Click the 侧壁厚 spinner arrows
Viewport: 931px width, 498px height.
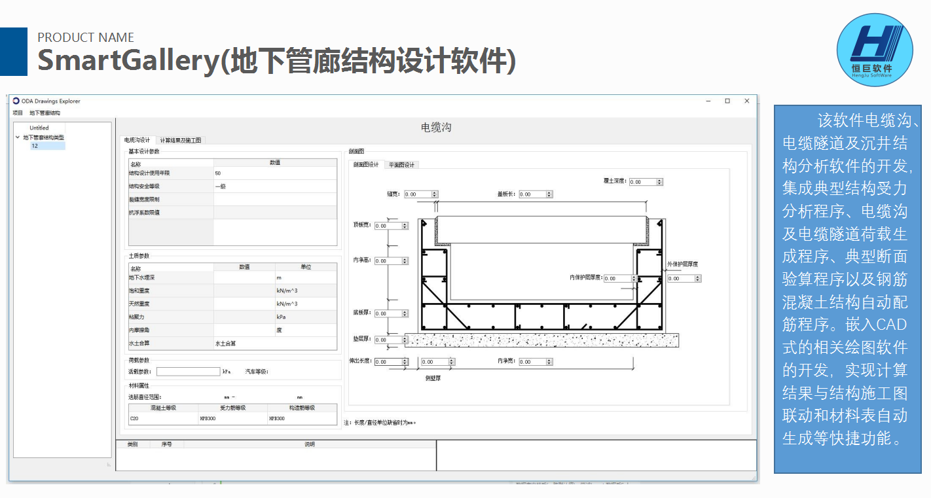[451, 362]
